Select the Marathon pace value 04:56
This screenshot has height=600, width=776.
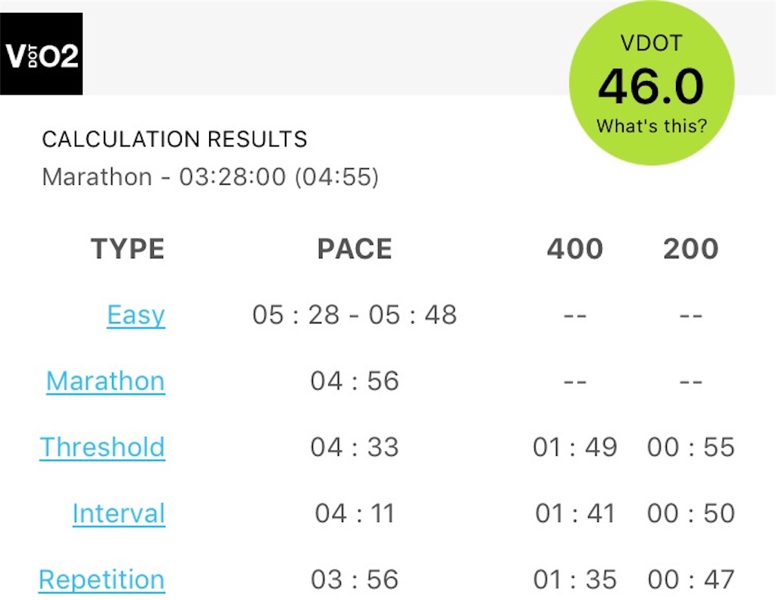pos(355,381)
